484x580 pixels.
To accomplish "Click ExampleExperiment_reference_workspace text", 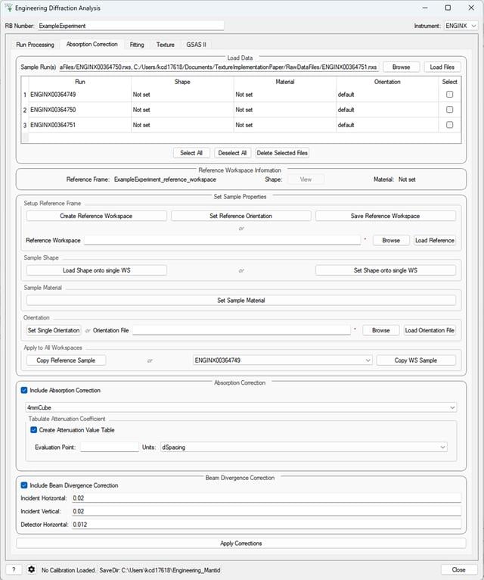I will point(165,179).
